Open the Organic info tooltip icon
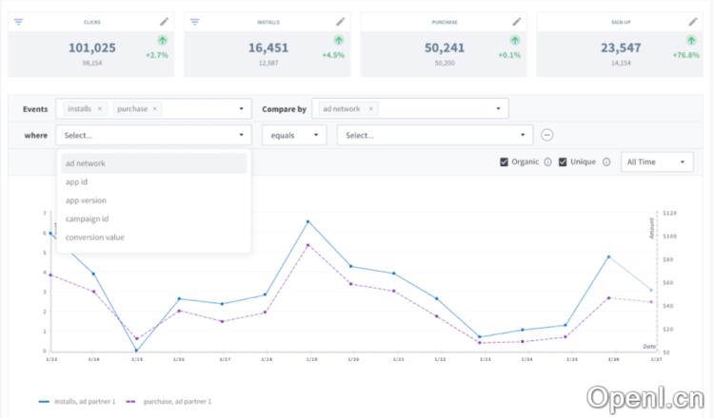This screenshot has height=418, width=714. coord(547,161)
